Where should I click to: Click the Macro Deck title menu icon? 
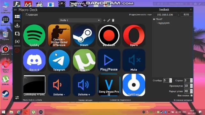15,10
